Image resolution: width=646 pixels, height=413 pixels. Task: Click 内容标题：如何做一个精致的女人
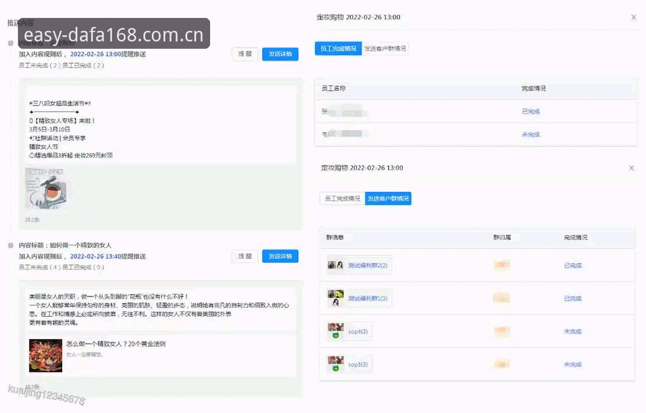pyautogui.click(x=64, y=245)
